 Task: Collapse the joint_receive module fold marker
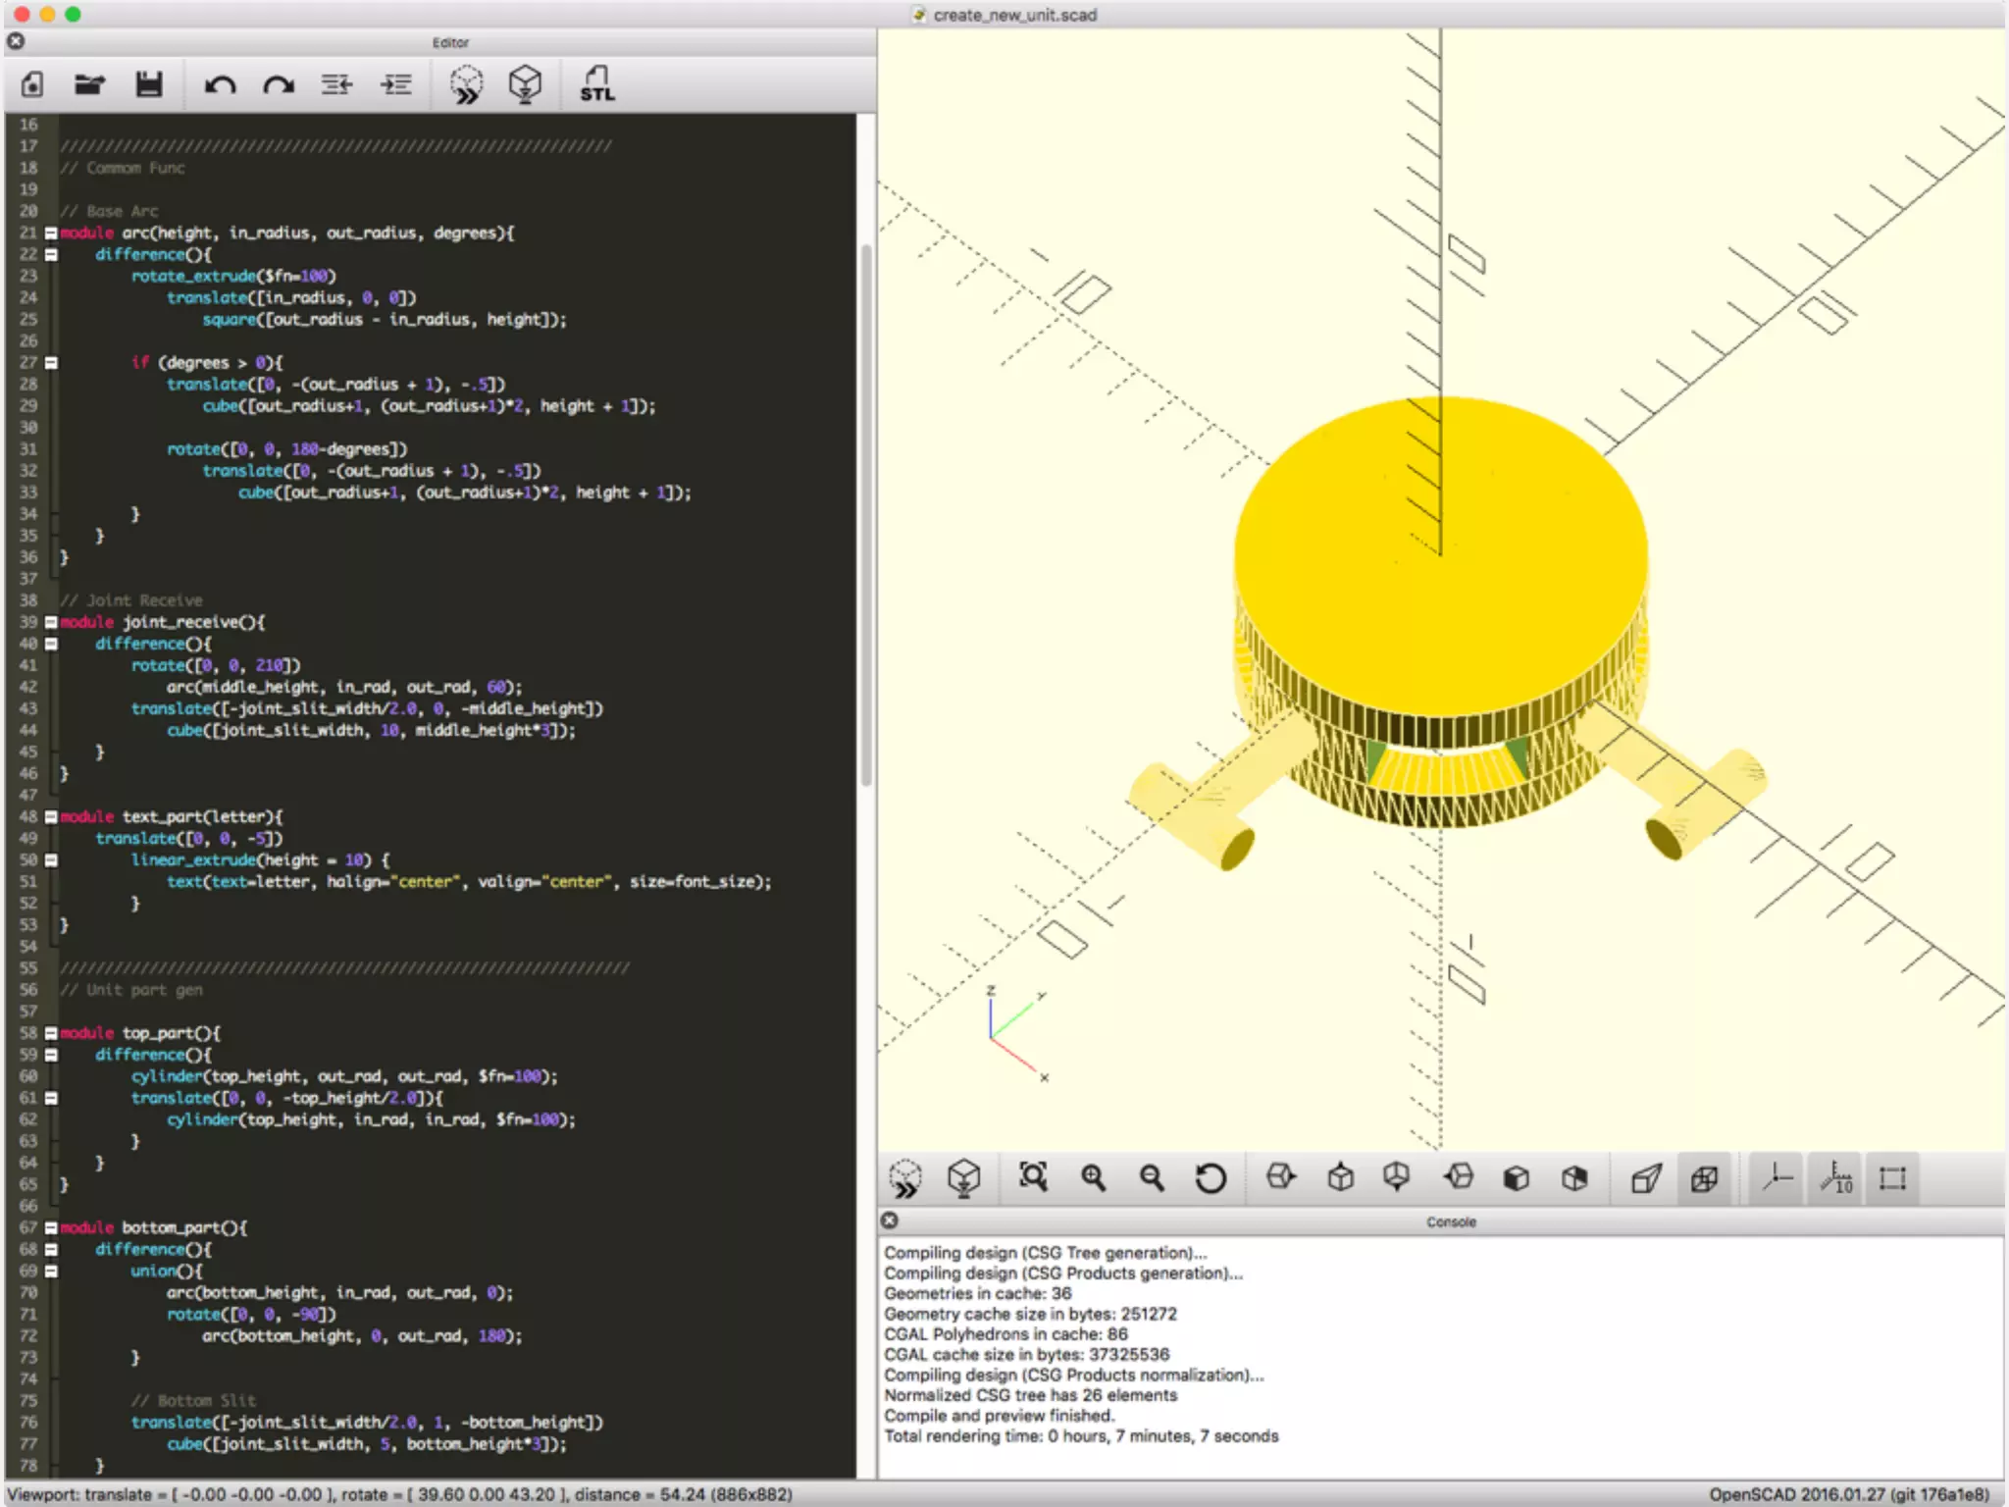pos(51,622)
